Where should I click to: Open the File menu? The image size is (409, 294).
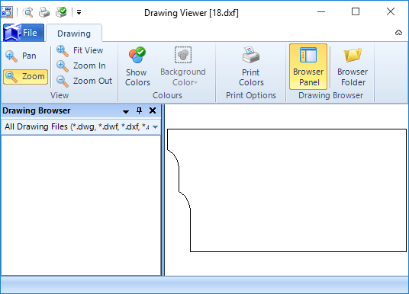pyautogui.click(x=24, y=33)
